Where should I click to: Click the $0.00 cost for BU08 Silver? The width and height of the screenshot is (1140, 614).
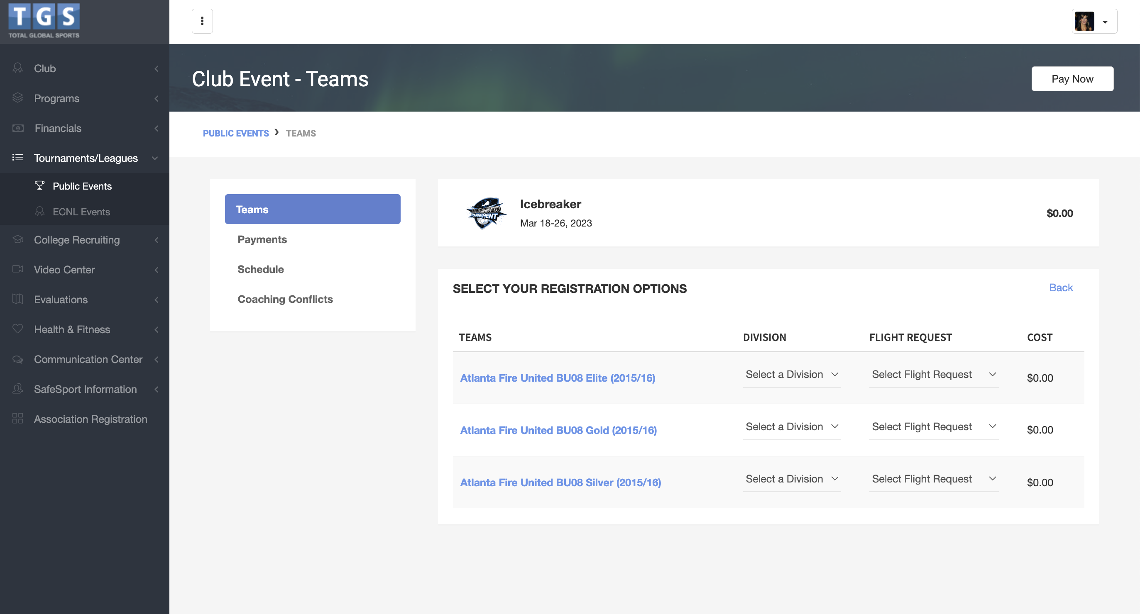1040,482
